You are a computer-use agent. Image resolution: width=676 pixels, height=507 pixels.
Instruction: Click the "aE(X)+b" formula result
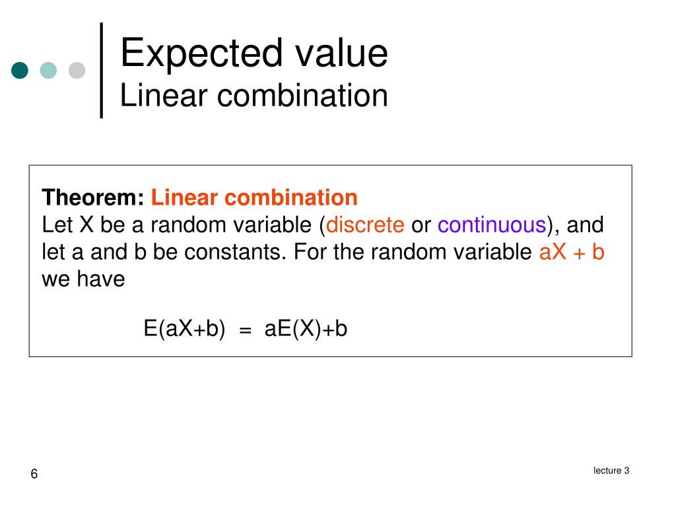[306, 328]
